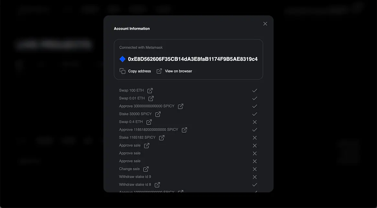The height and width of the screenshot is (208, 377).
Task: Click the View on browser link
Action: 178,71
